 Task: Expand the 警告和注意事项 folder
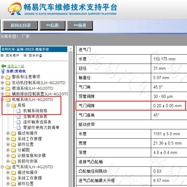(x=2, y=77)
